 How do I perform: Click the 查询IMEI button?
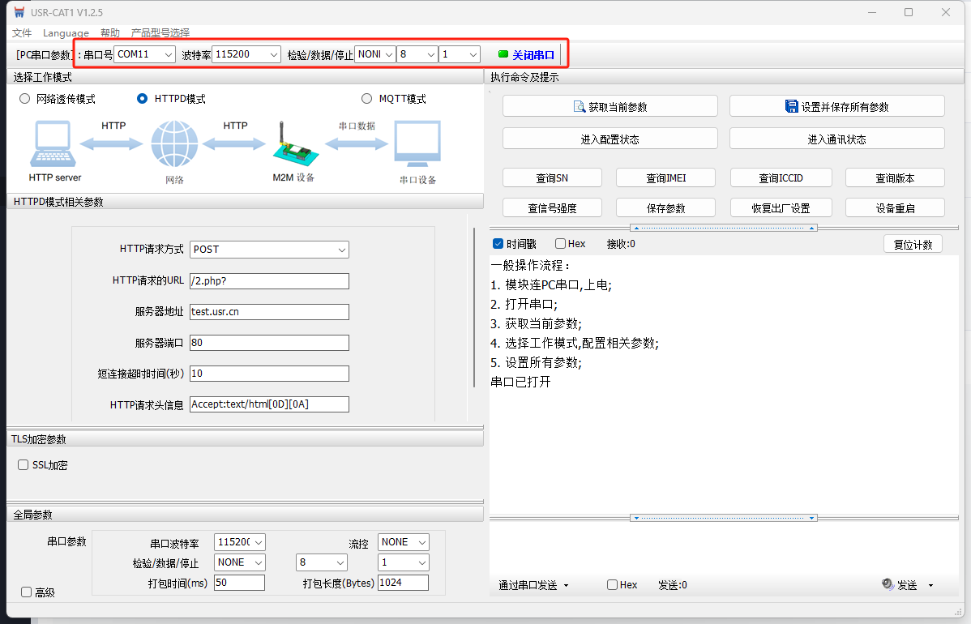[x=666, y=178]
